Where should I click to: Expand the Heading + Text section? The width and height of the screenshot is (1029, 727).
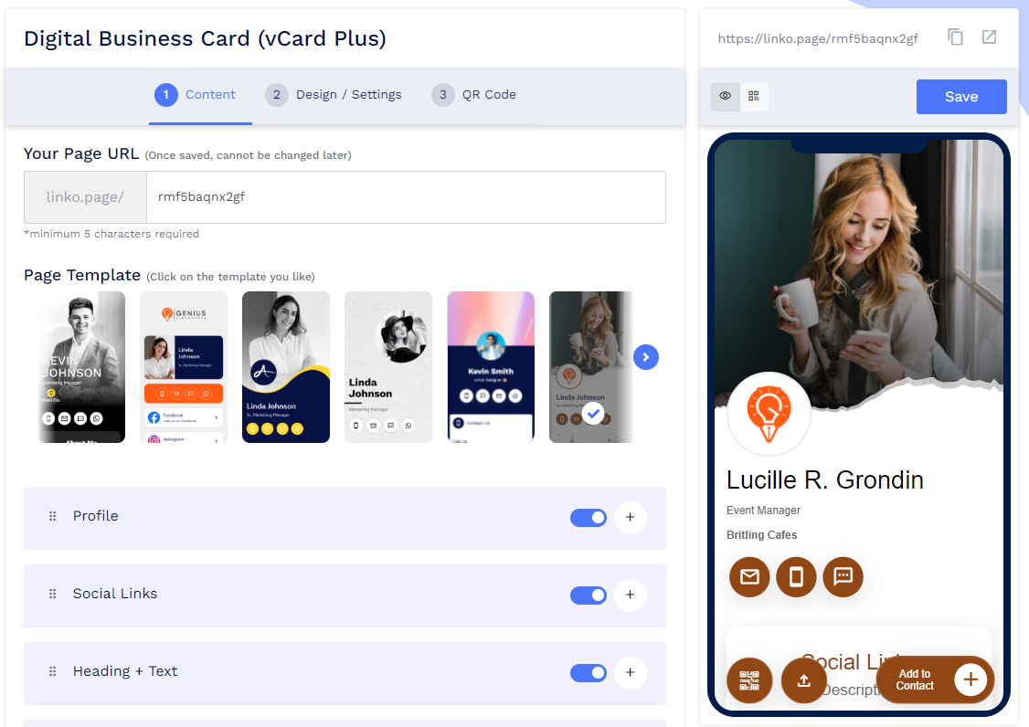tap(630, 673)
